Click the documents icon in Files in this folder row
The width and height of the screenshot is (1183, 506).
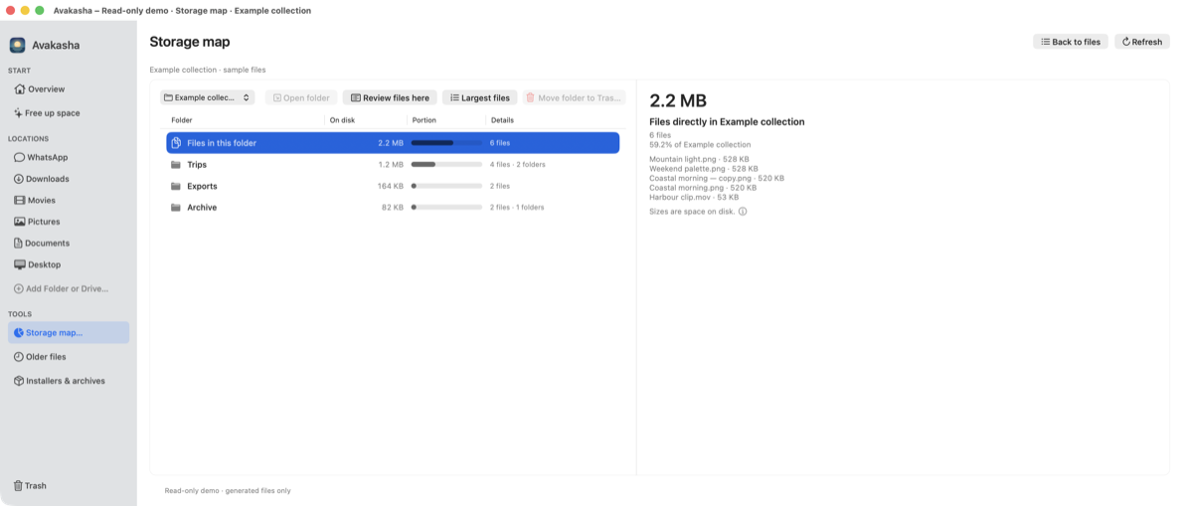(176, 143)
